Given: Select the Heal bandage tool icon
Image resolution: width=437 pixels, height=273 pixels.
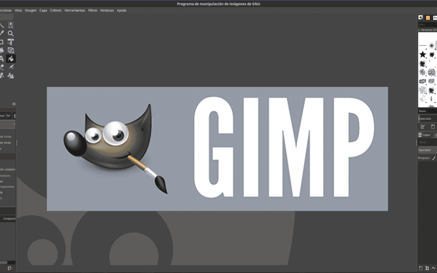Looking at the screenshot, I should coord(2,76).
